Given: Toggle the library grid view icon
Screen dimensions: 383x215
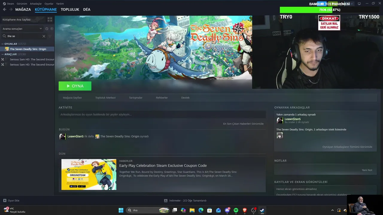Looking at the screenshot, I should coord(50,19).
